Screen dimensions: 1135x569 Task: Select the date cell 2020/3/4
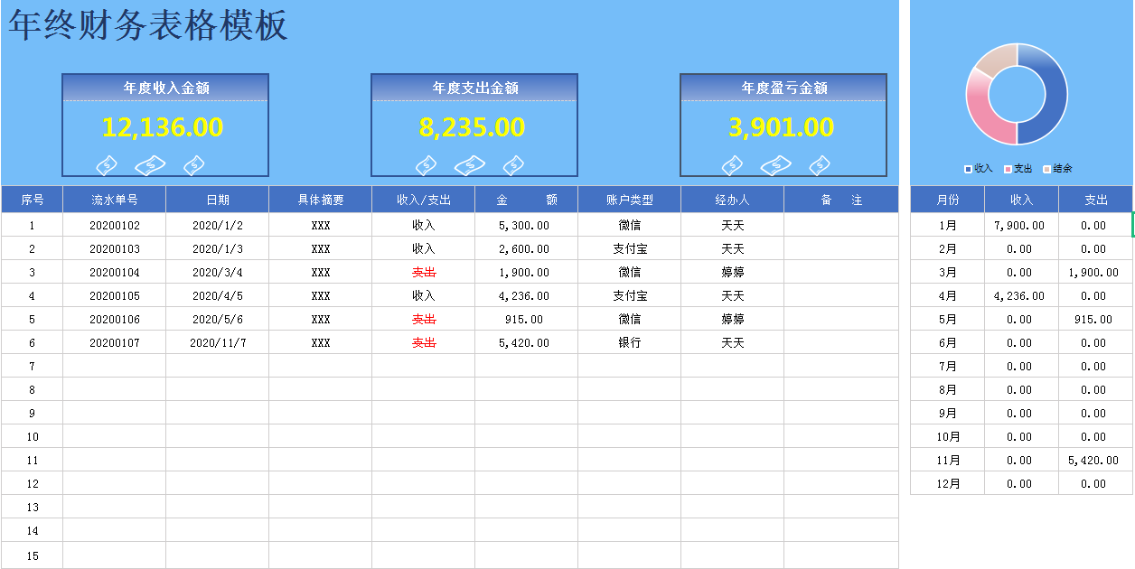(x=218, y=272)
